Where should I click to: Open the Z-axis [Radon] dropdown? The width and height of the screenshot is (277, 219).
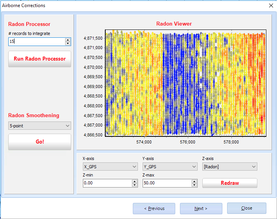[229, 167]
